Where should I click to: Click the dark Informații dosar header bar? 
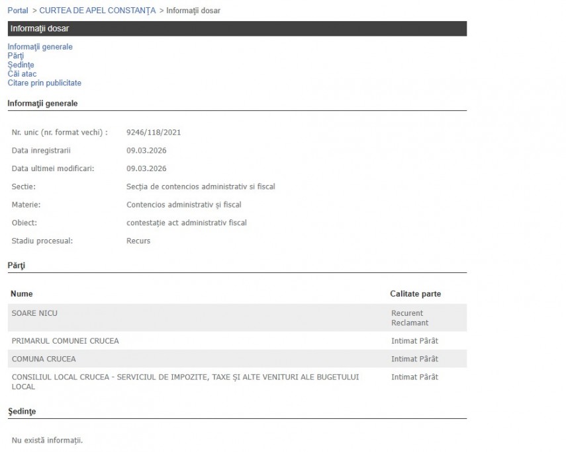(237, 28)
